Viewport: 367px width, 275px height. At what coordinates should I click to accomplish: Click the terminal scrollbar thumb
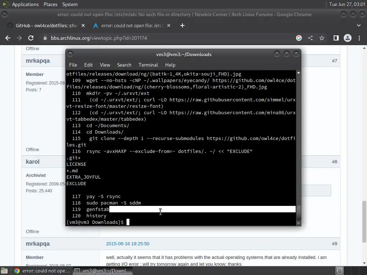click(299, 213)
